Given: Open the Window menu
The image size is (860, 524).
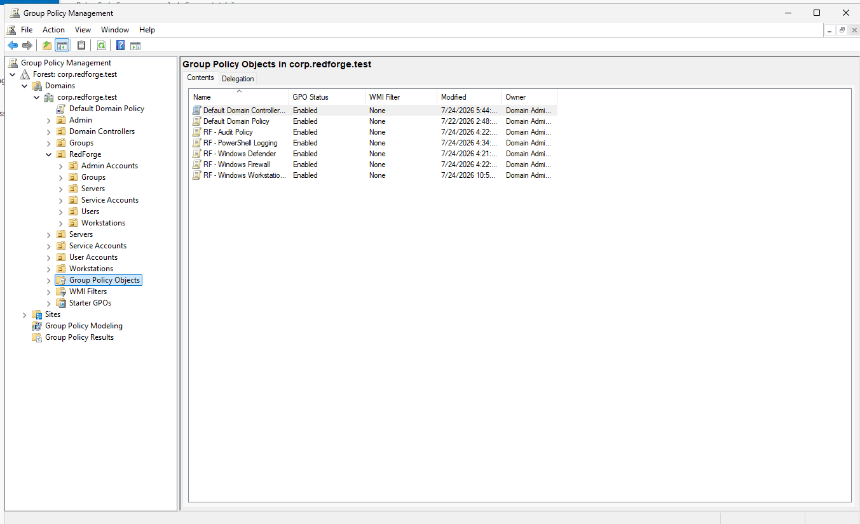Looking at the screenshot, I should (x=115, y=30).
